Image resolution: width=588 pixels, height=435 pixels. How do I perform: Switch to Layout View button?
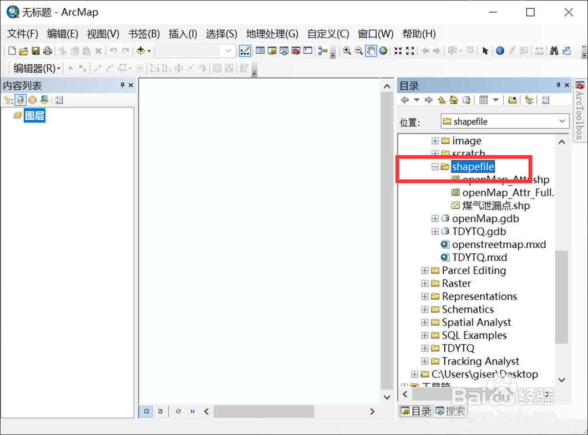160,411
